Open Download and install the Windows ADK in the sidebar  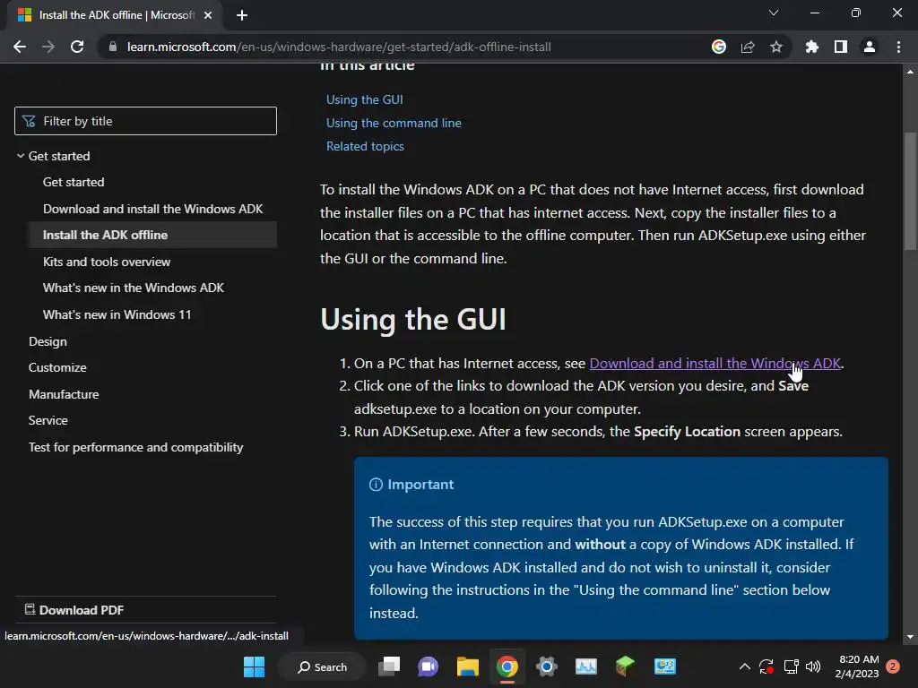152,209
